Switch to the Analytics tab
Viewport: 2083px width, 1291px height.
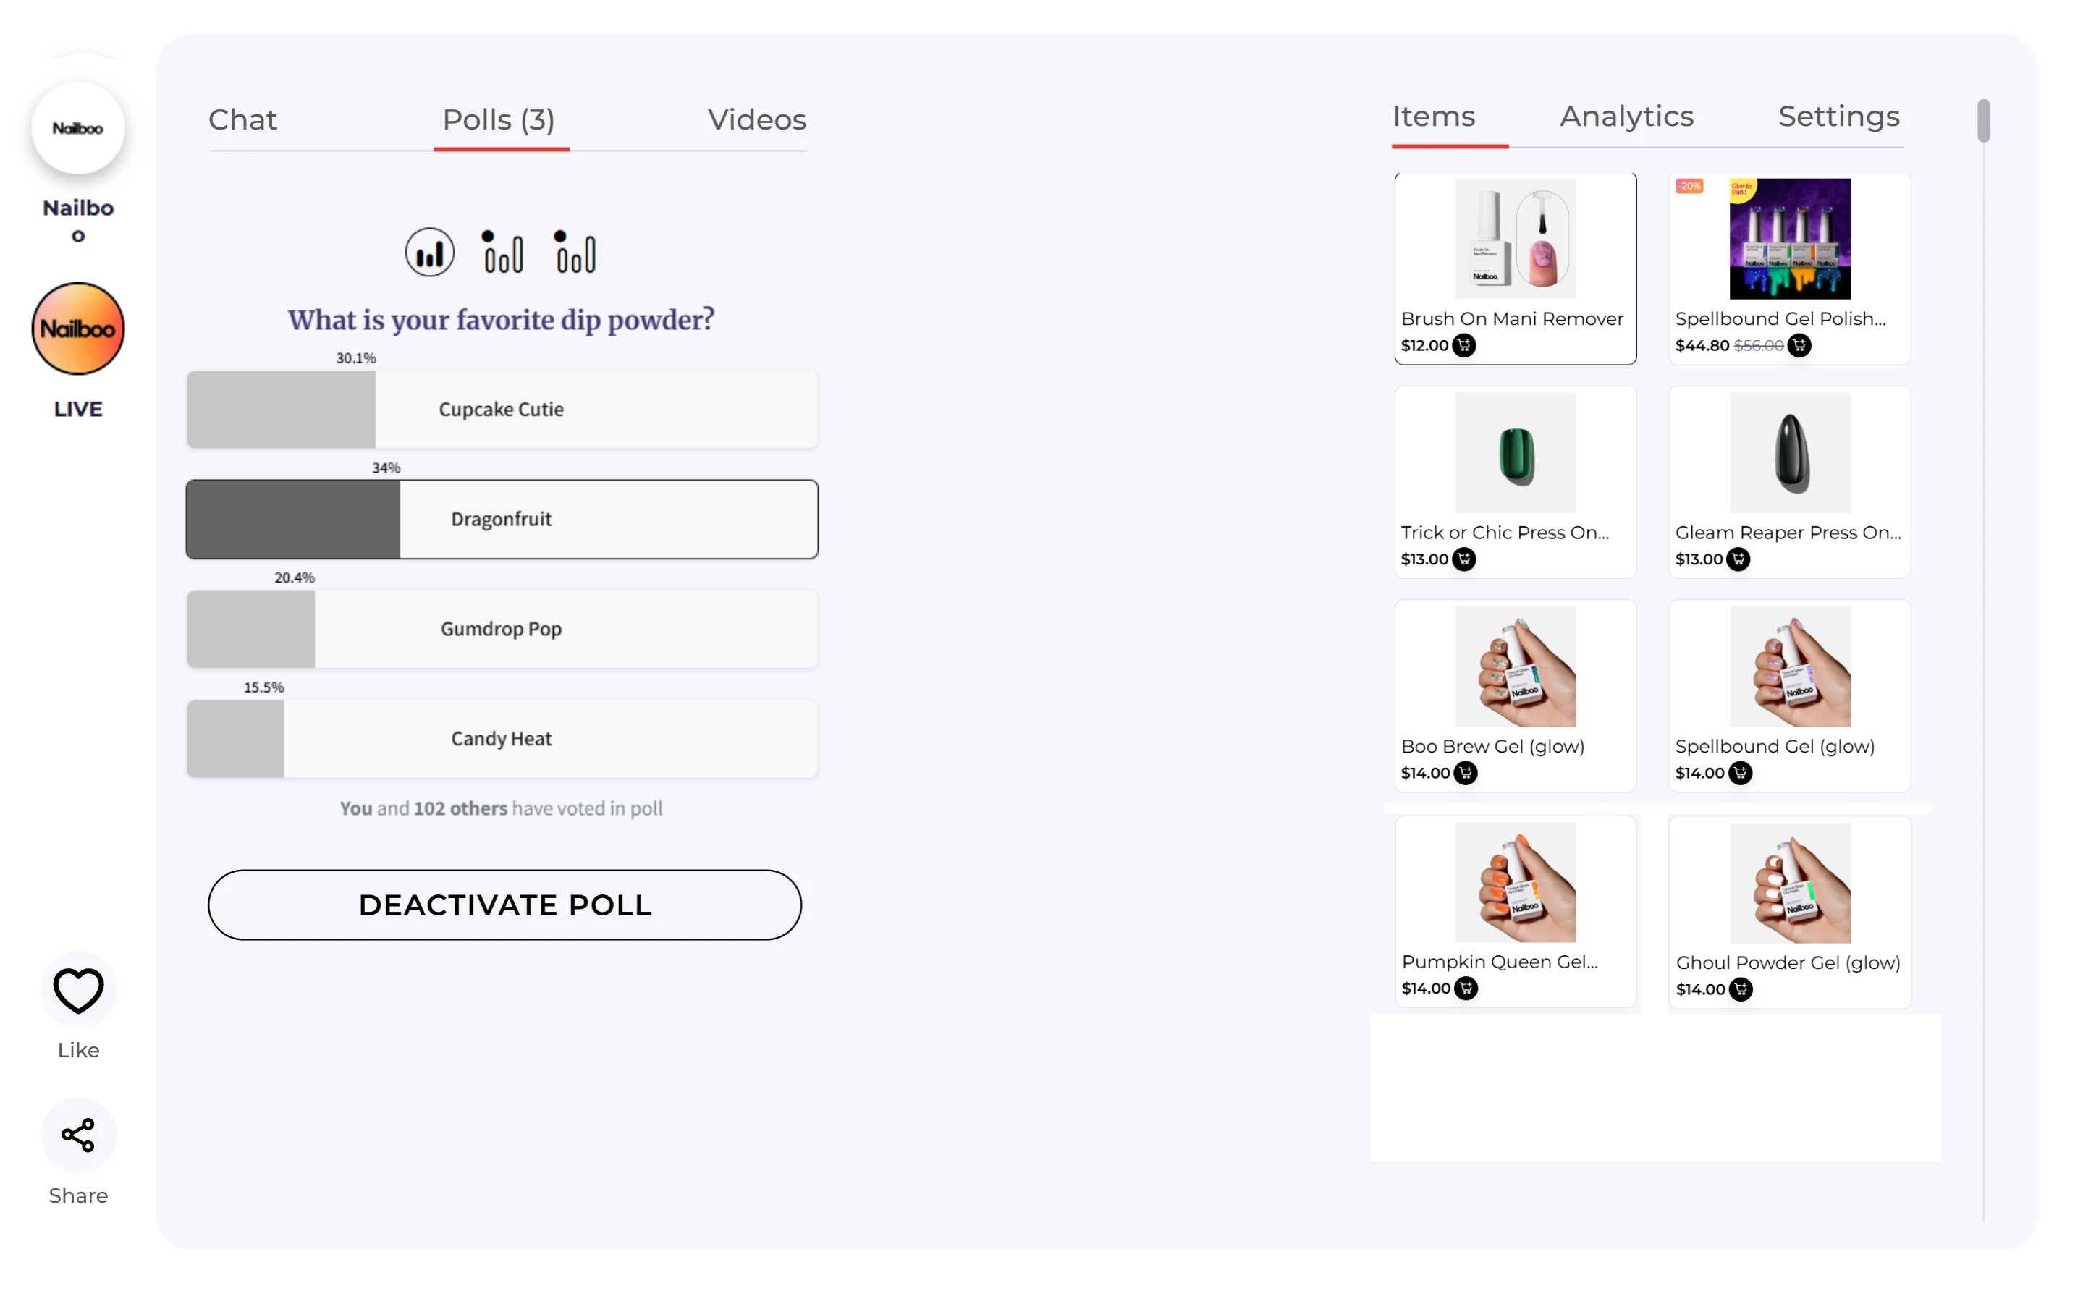click(x=1626, y=116)
